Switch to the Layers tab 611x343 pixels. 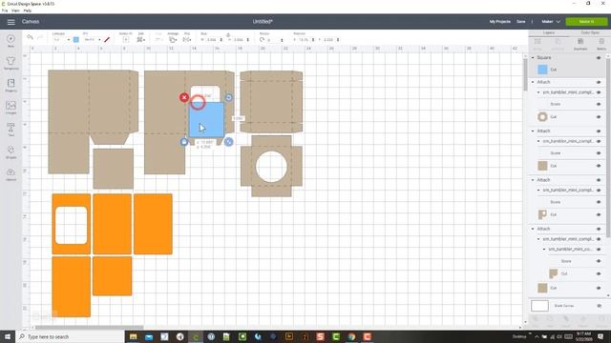tap(549, 32)
